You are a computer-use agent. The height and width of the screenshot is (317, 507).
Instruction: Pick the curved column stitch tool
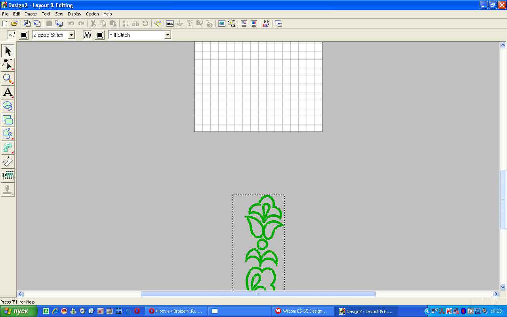tap(8, 147)
